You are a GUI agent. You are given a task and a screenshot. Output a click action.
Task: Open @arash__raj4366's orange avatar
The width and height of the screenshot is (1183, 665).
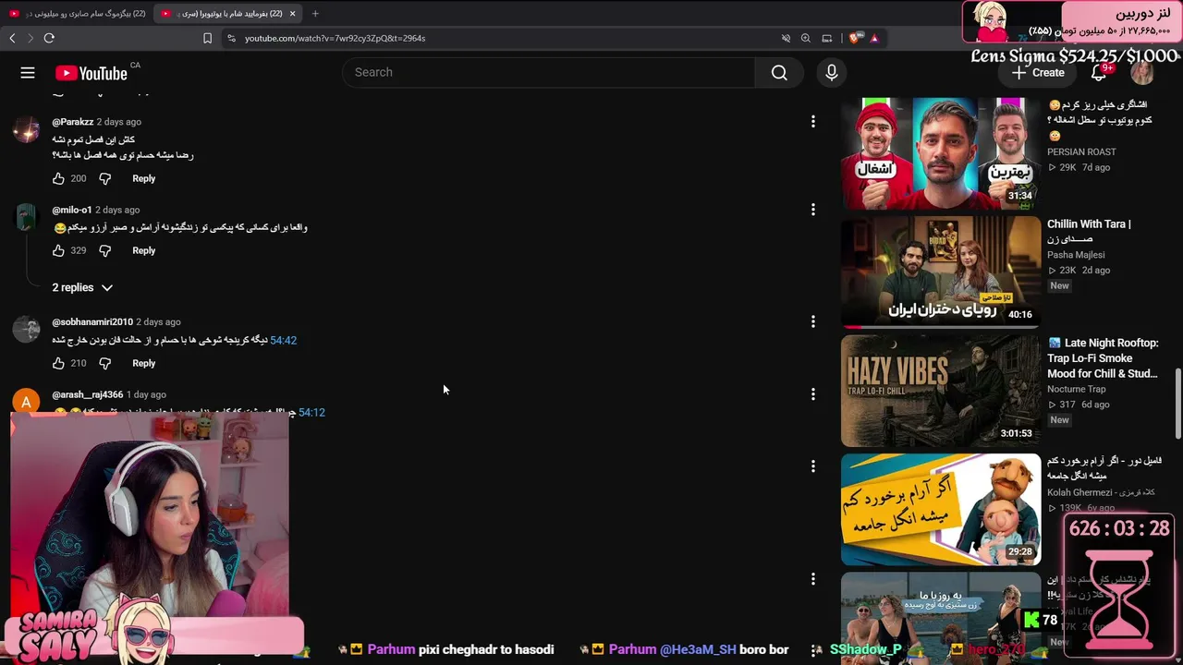tap(26, 402)
